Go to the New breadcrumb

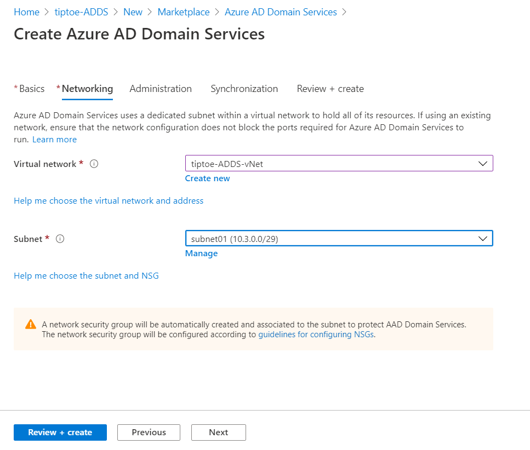tap(133, 12)
